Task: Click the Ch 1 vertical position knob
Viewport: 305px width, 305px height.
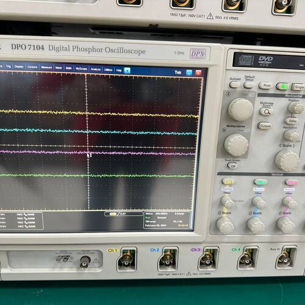Action: click(228, 202)
